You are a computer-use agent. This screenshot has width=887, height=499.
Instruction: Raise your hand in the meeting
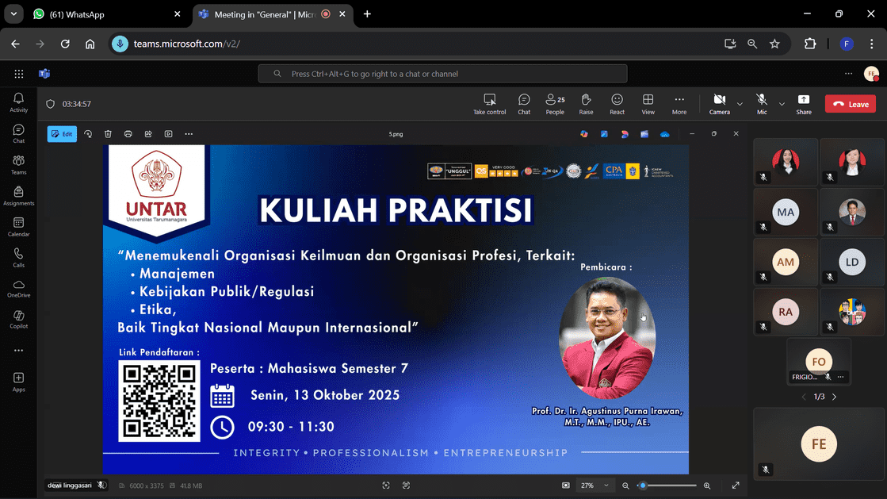(x=586, y=103)
